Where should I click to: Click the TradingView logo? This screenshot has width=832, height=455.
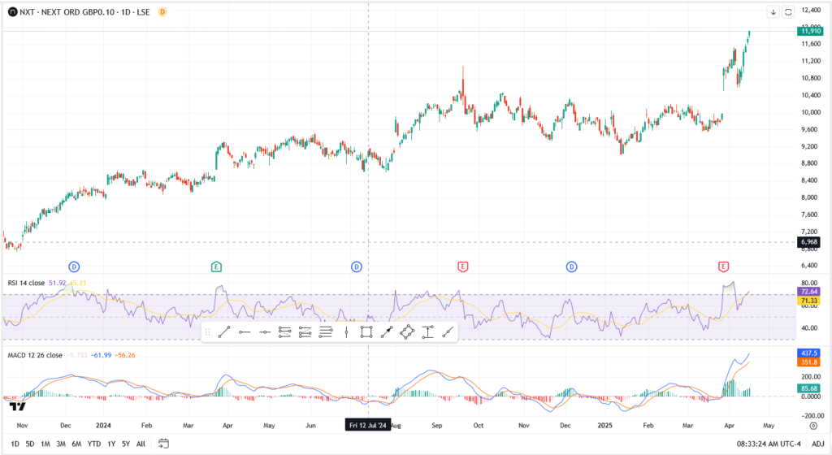[18, 406]
